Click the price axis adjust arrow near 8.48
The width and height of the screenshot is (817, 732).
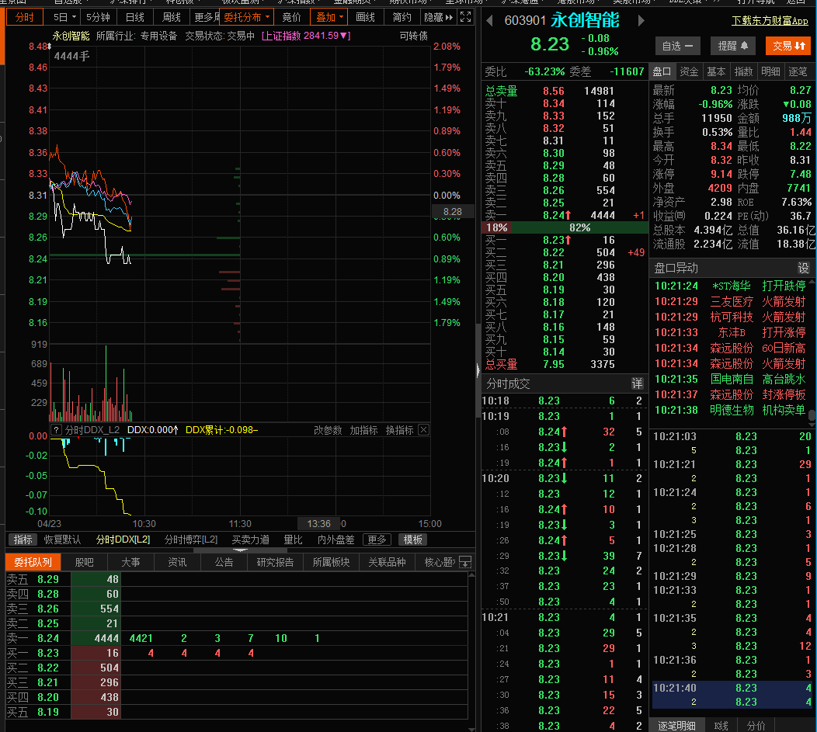point(50,47)
